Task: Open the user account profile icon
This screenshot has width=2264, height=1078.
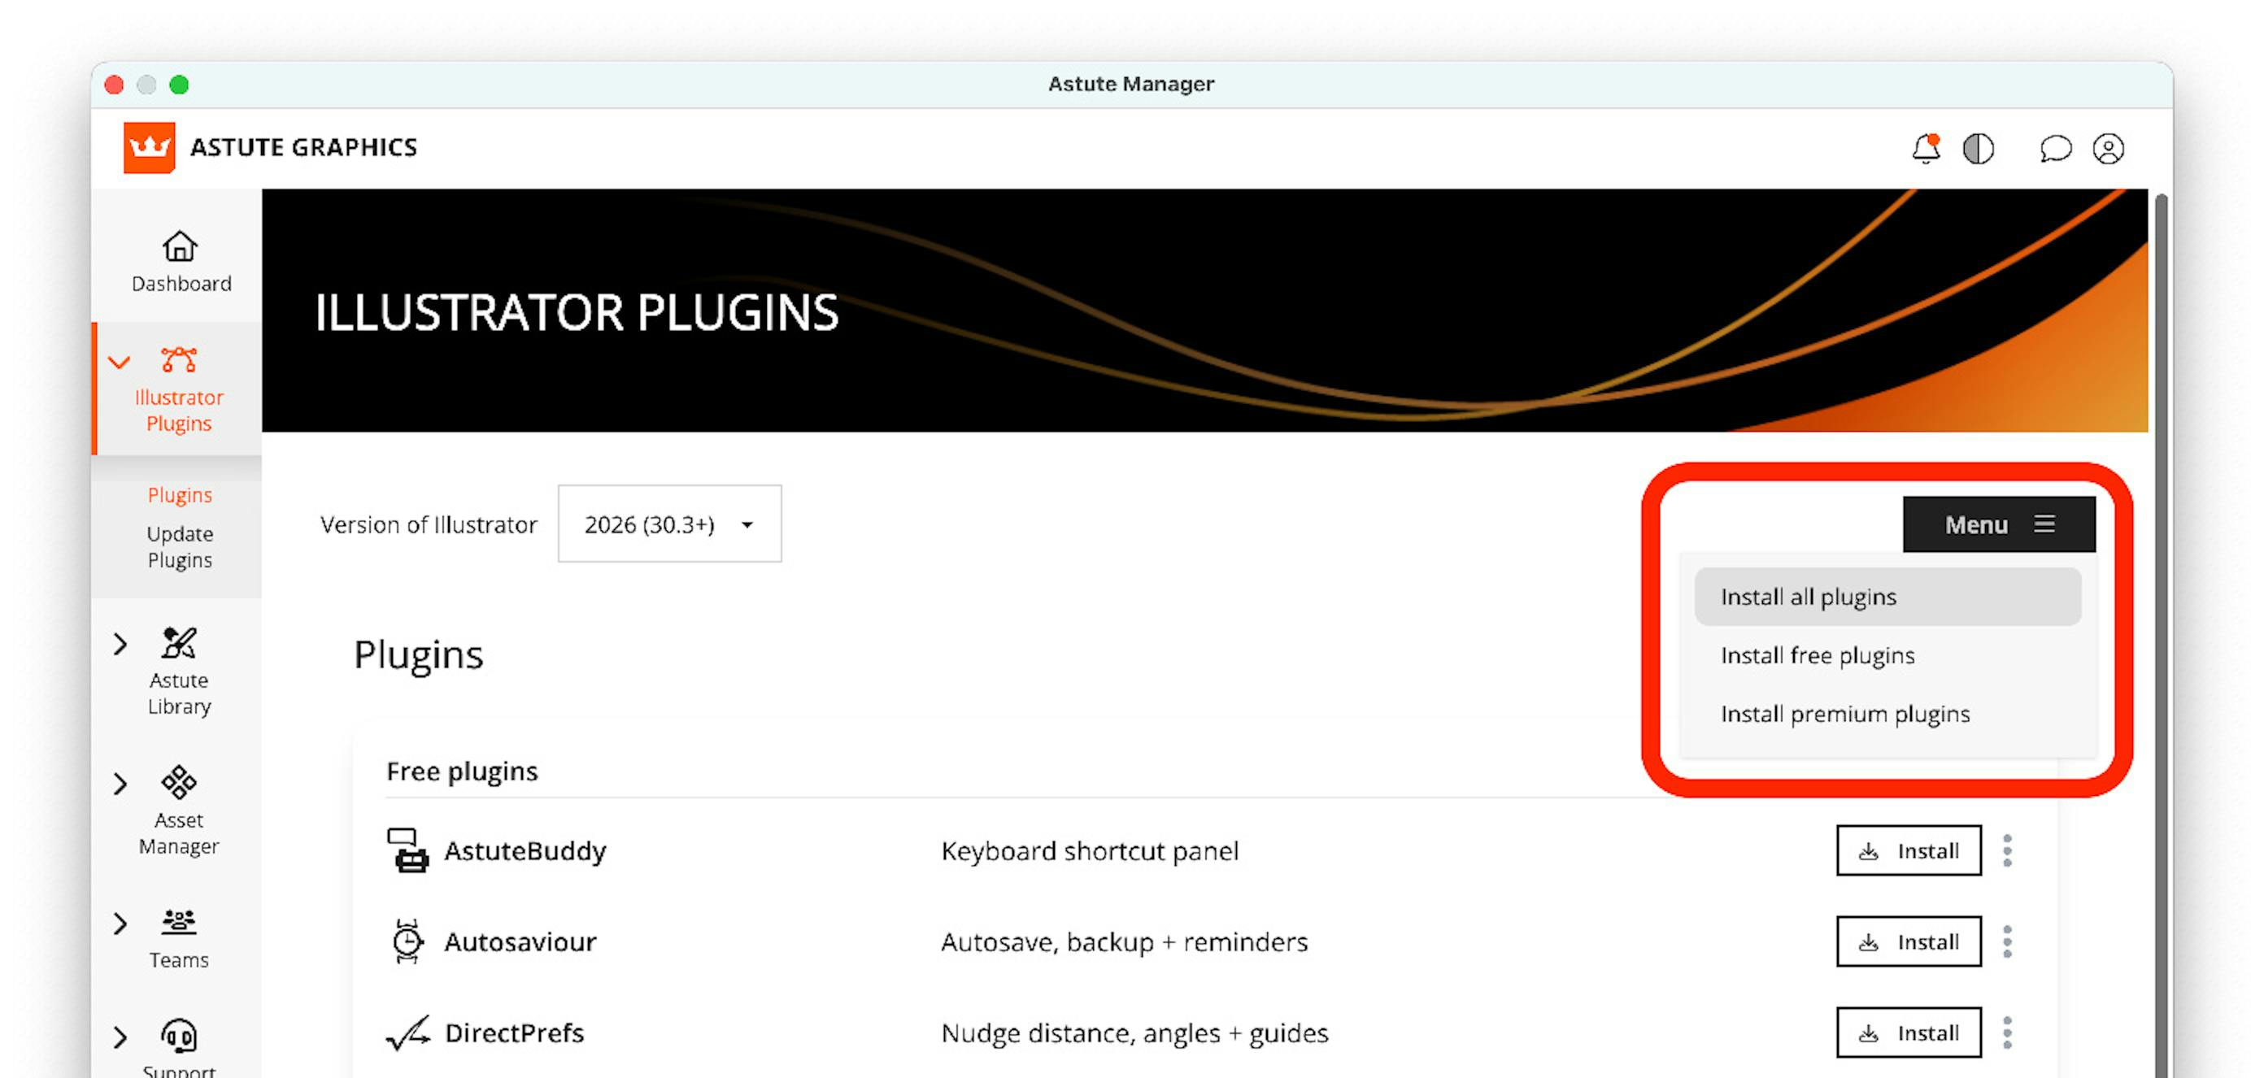Action: point(2108,149)
